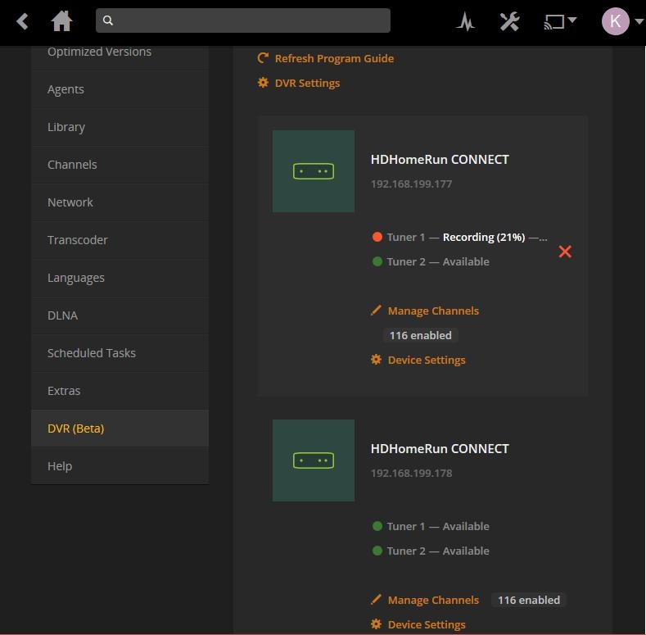Click the Recording (21%) status text

pos(484,237)
